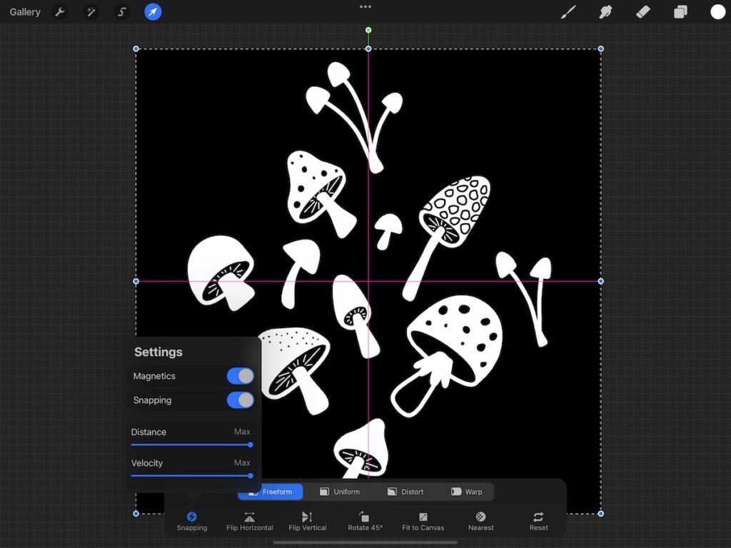Choose the Eraser tool
The height and width of the screenshot is (548, 731).
tap(642, 11)
